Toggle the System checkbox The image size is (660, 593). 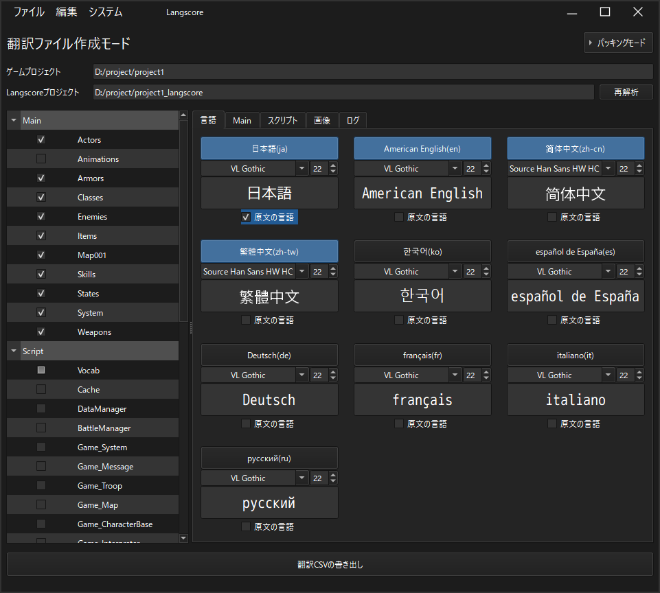(41, 312)
